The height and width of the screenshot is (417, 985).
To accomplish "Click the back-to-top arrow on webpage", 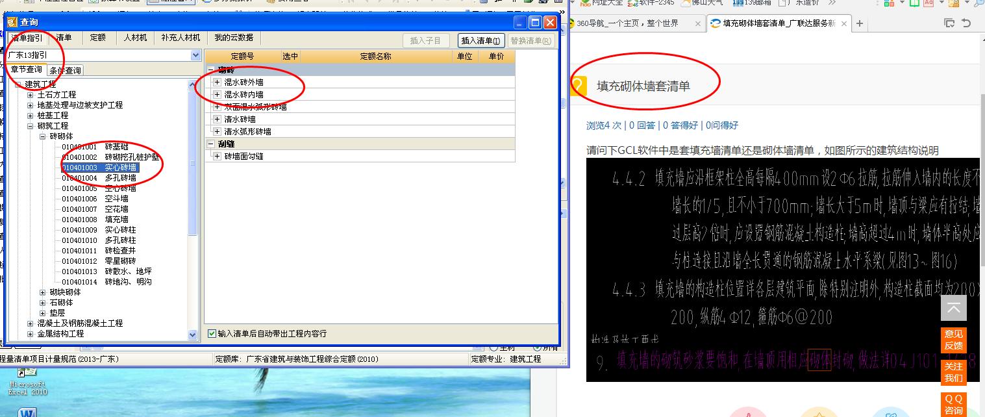I will point(954,309).
